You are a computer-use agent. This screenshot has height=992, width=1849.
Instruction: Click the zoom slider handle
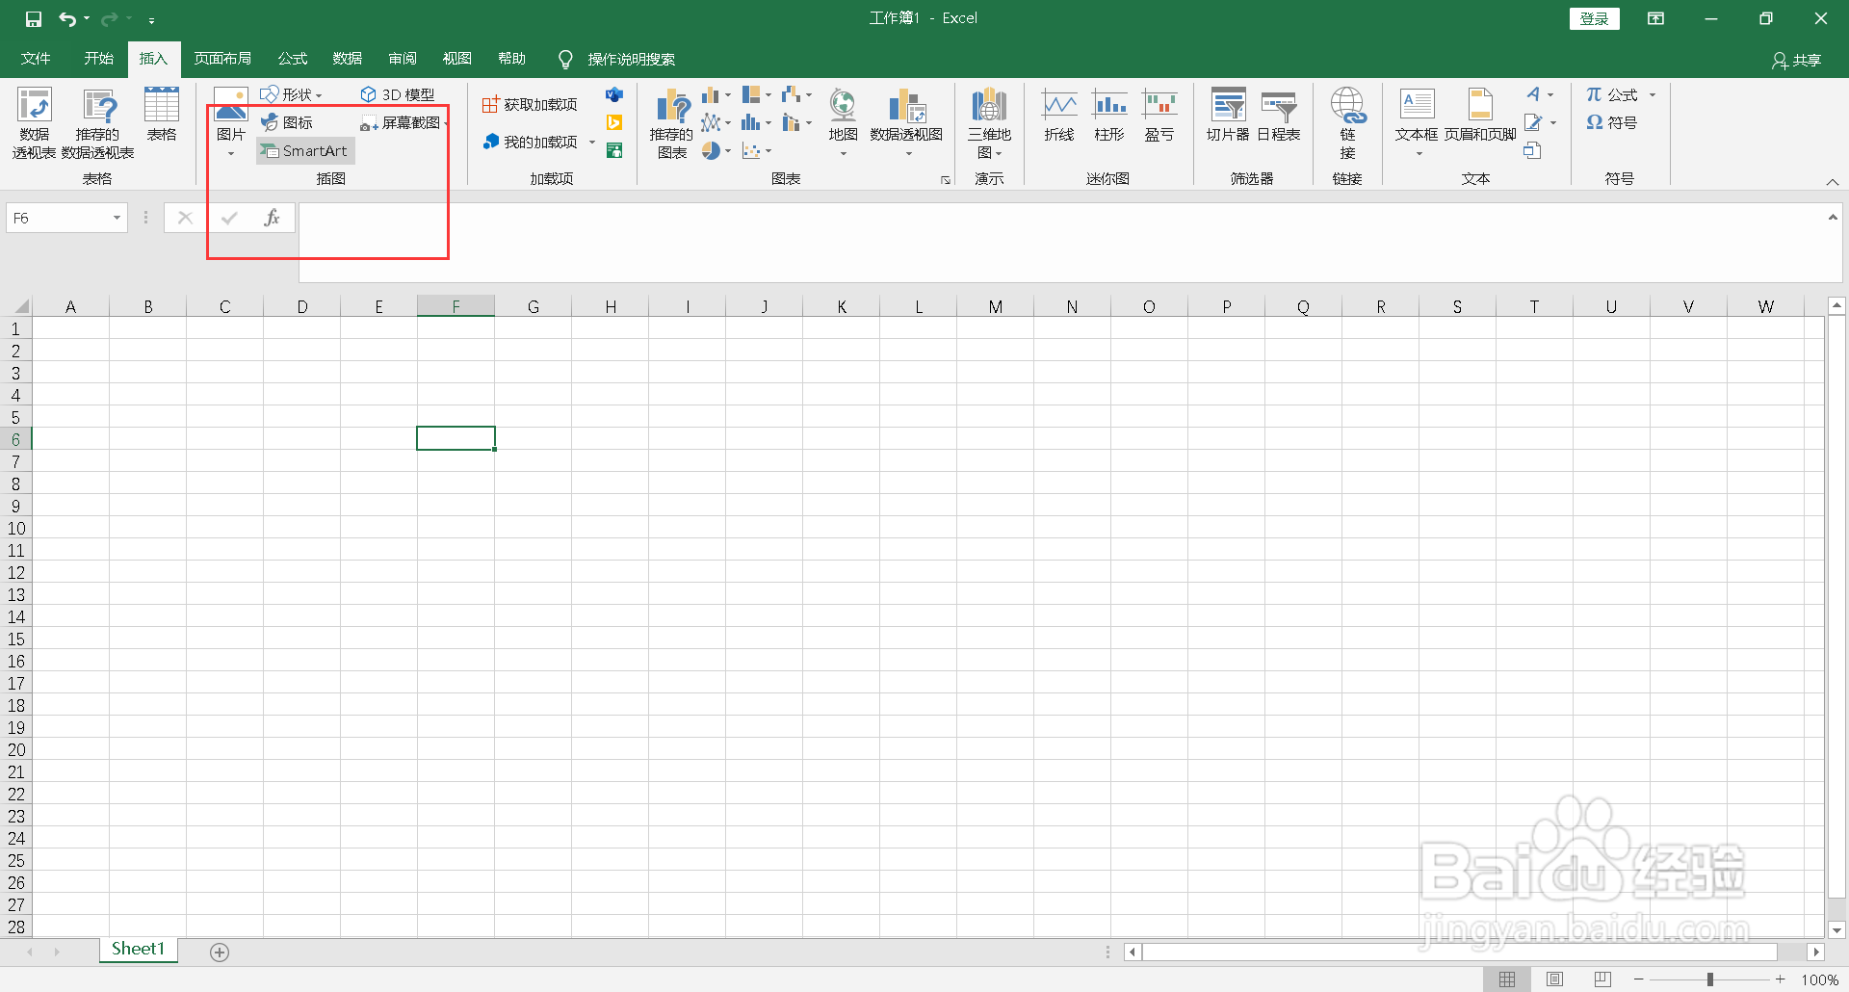[1710, 979]
